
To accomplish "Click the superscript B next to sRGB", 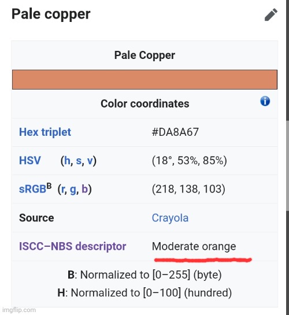I will pos(49,186).
